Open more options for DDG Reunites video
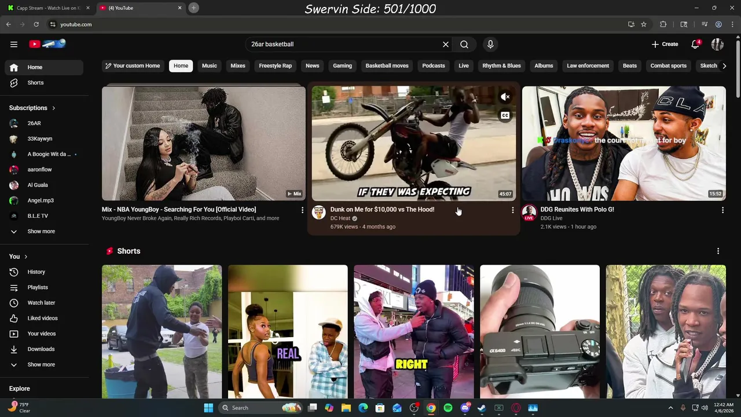The height and width of the screenshot is (417, 741). 722,210
